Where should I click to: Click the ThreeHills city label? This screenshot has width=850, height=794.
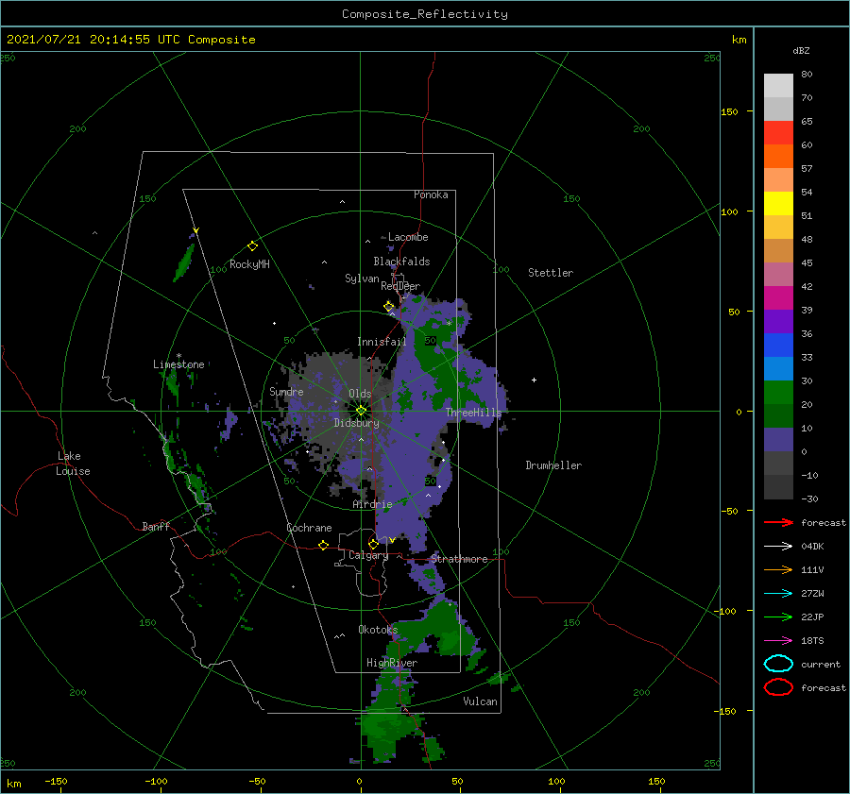(473, 413)
